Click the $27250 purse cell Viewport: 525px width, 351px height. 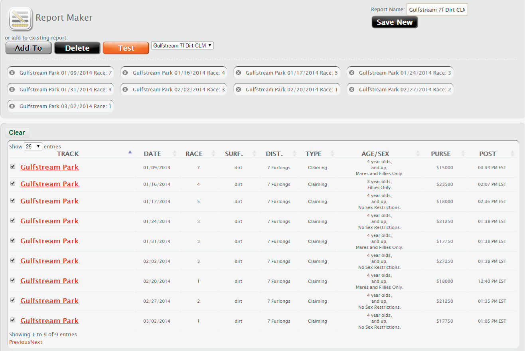tap(445, 261)
